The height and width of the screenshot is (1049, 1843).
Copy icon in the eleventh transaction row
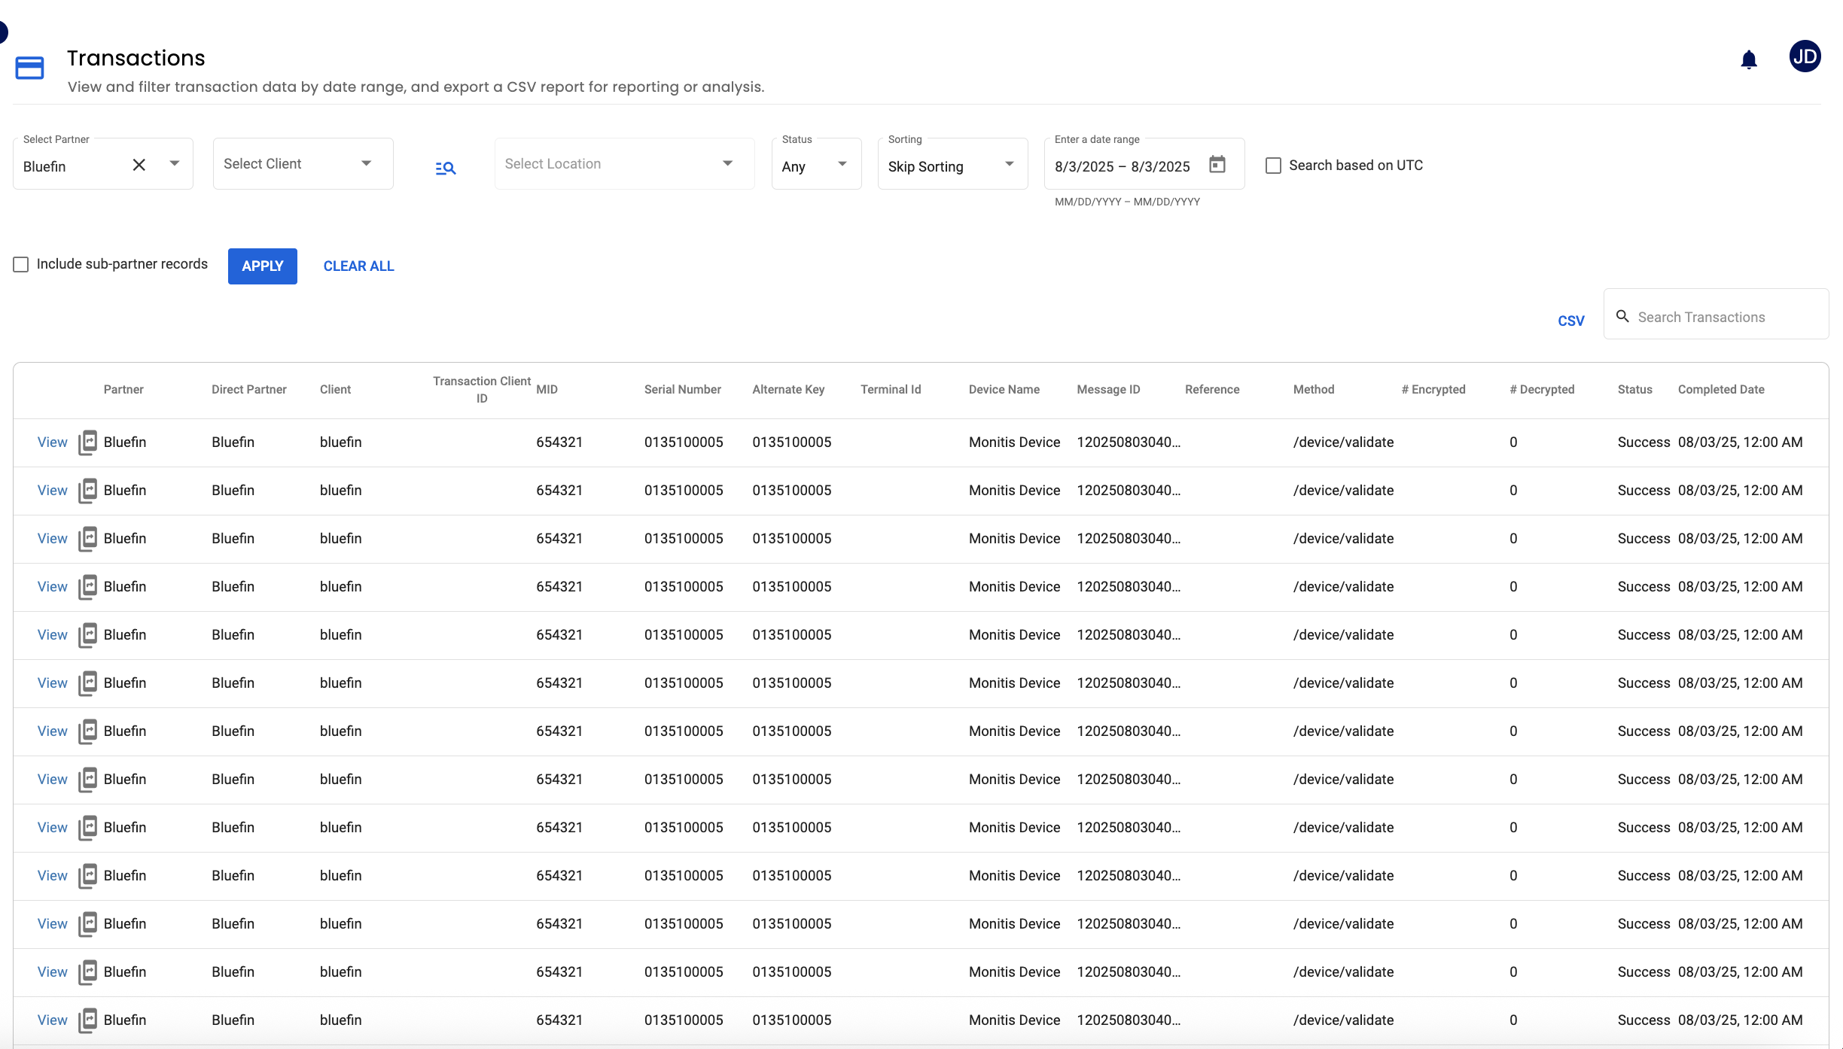pos(88,924)
